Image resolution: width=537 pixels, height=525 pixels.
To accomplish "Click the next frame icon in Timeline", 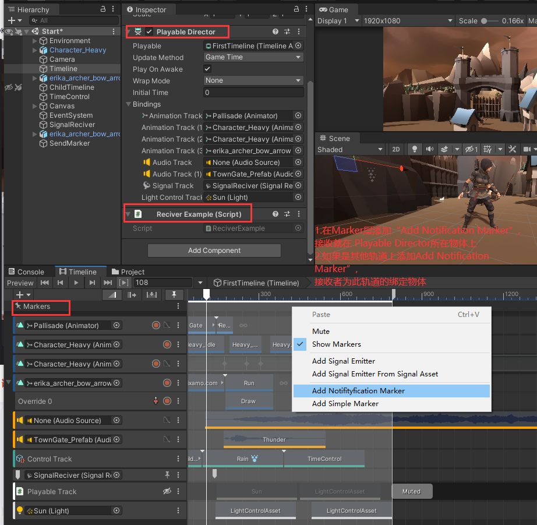I will click(x=92, y=282).
